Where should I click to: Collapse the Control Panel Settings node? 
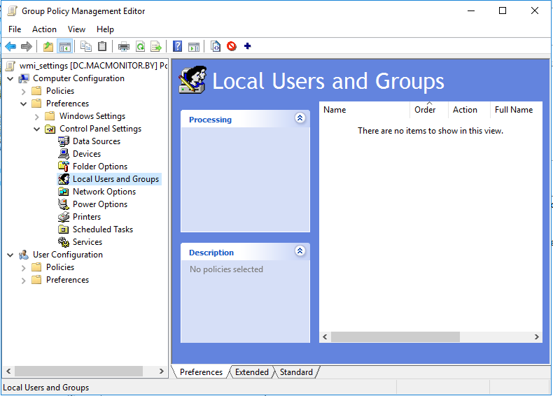coord(37,129)
